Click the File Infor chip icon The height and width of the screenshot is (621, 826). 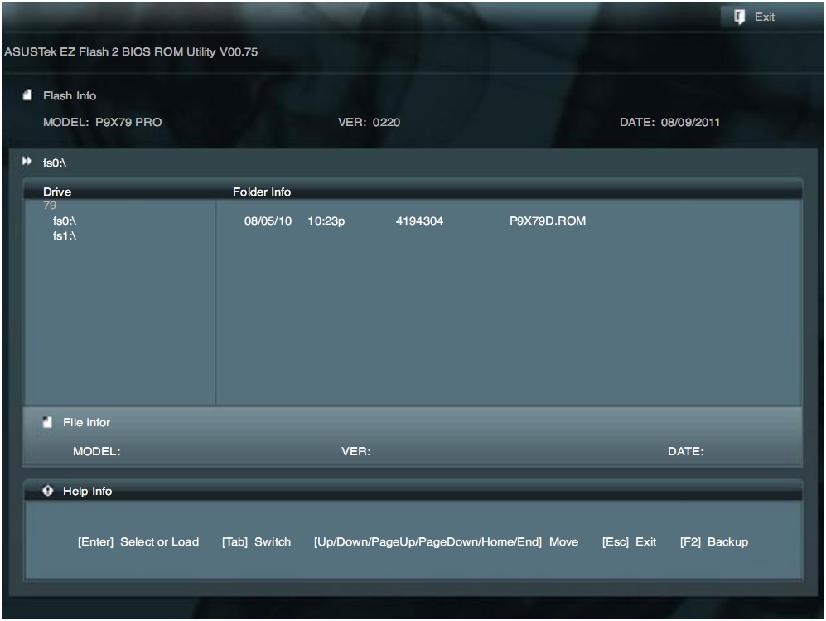(x=47, y=422)
